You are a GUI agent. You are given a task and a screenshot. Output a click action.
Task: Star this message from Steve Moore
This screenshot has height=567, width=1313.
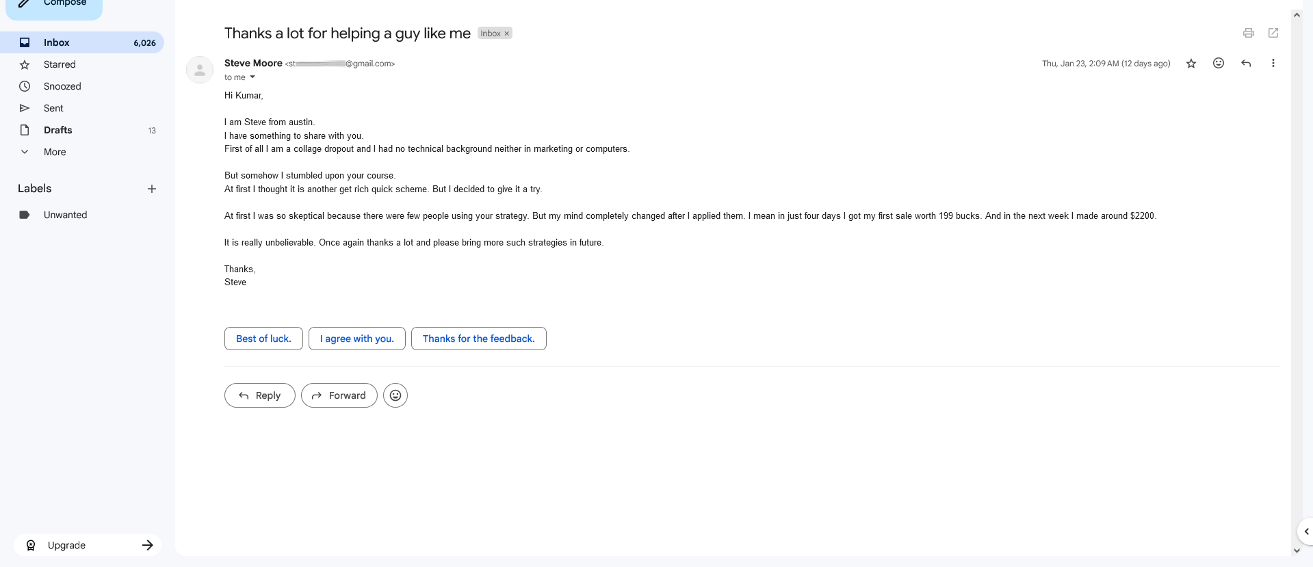pyautogui.click(x=1191, y=63)
